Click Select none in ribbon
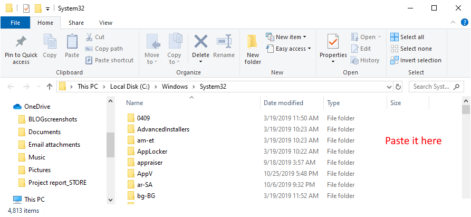 click(411, 49)
